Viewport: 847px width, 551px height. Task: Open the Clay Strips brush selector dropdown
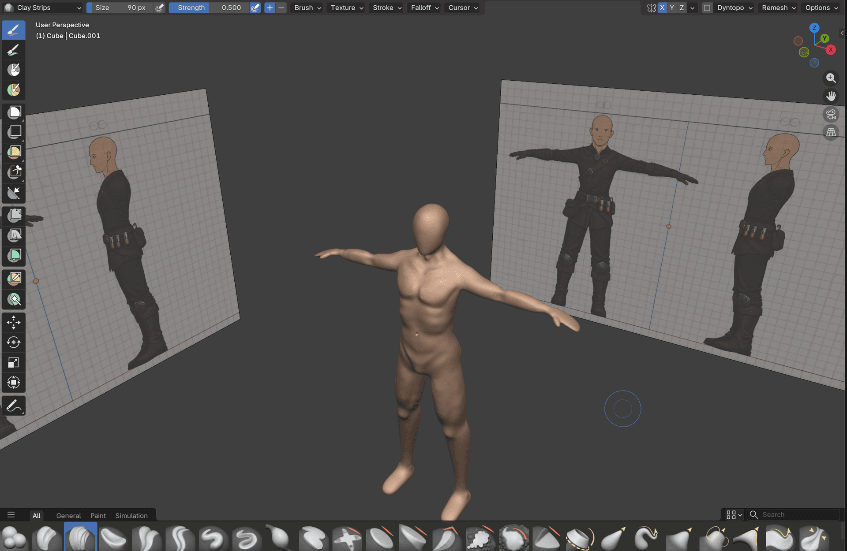click(43, 7)
